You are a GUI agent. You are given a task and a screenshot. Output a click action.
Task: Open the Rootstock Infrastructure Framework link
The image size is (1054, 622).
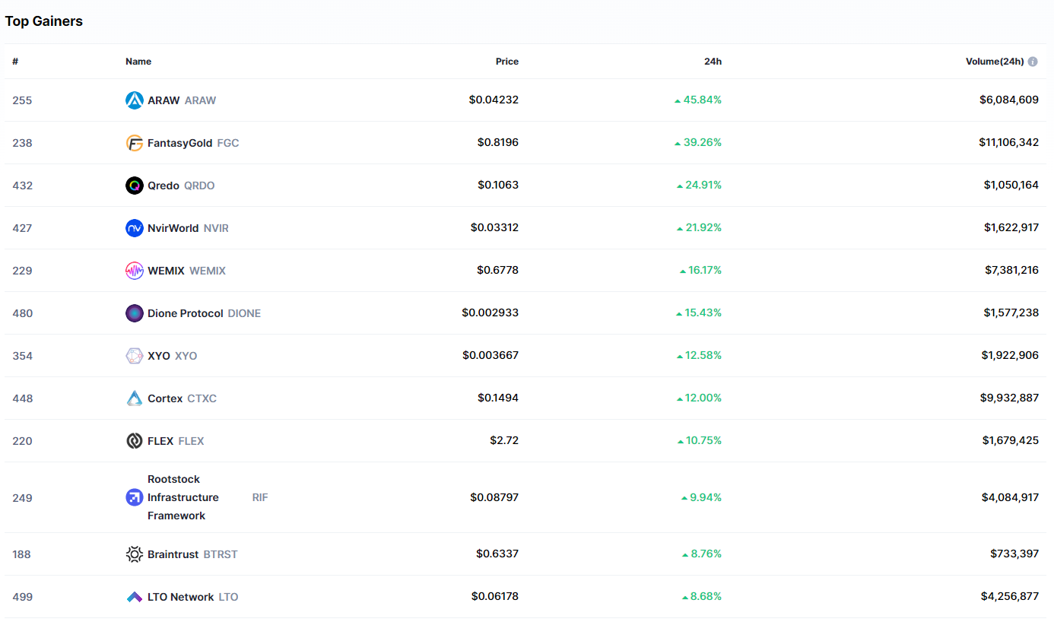[183, 497]
